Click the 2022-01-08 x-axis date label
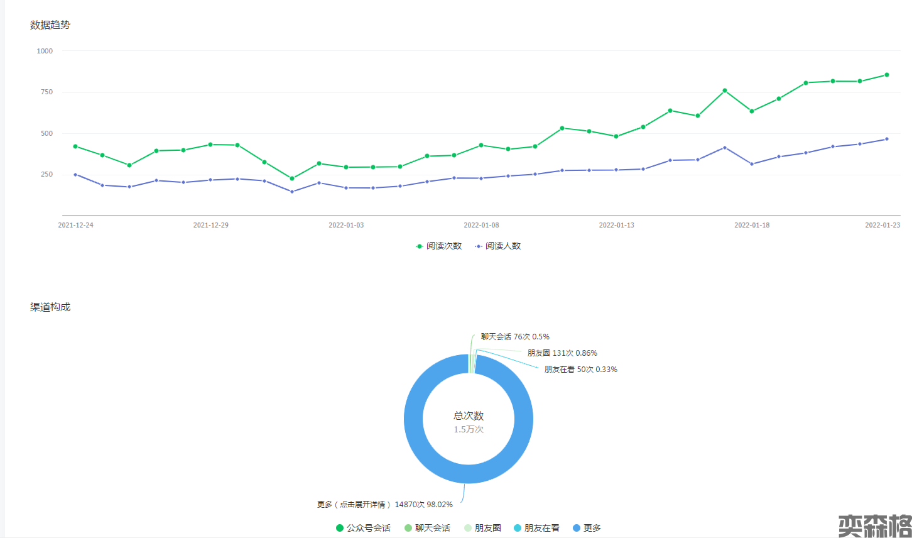 coord(481,225)
